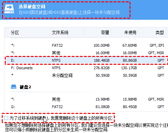
Task: Click the 硬盘2 disk label
Action: click(25, 87)
